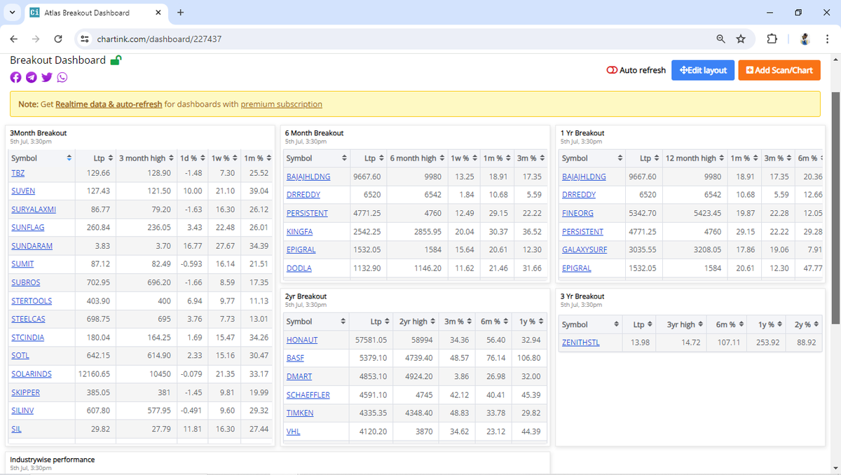This screenshot has height=475, width=841.
Task: Reload the page with browser refresh icon
Action: click(x=58, y=39)
